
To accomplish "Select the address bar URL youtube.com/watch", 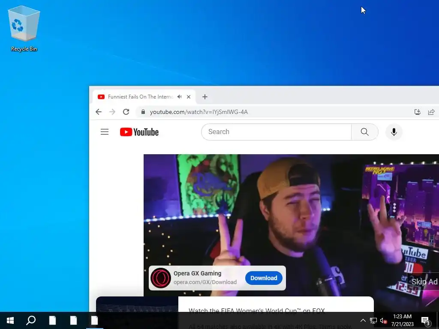I will (199, 112).
